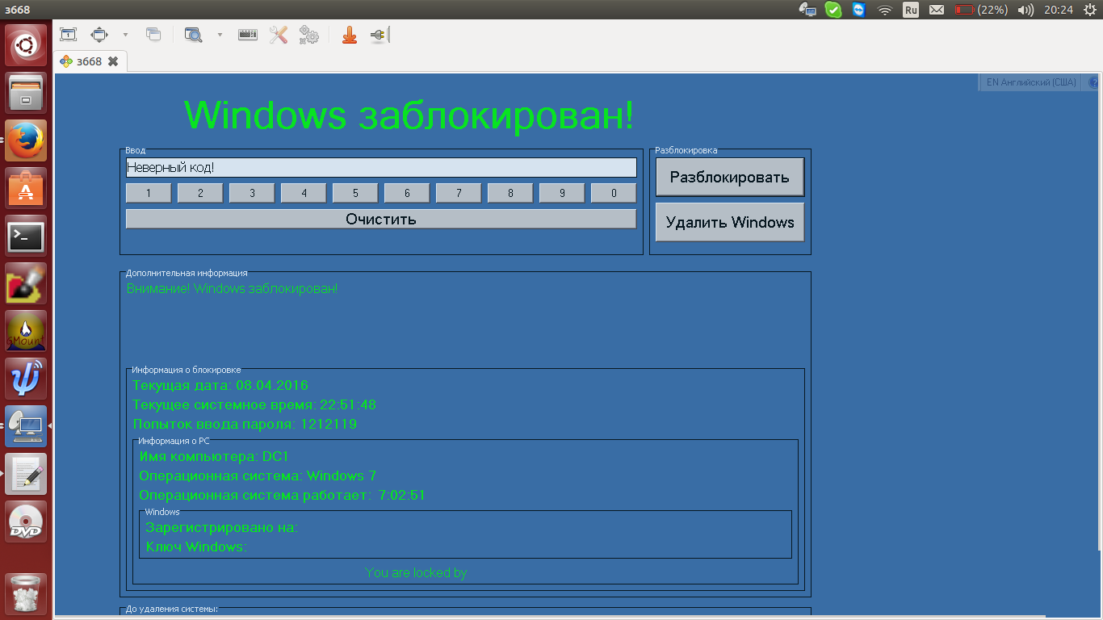Open the mail envelope messaging indicator
The height and width of the screenshot is (620, 1103).
click(x=937, y=10)
